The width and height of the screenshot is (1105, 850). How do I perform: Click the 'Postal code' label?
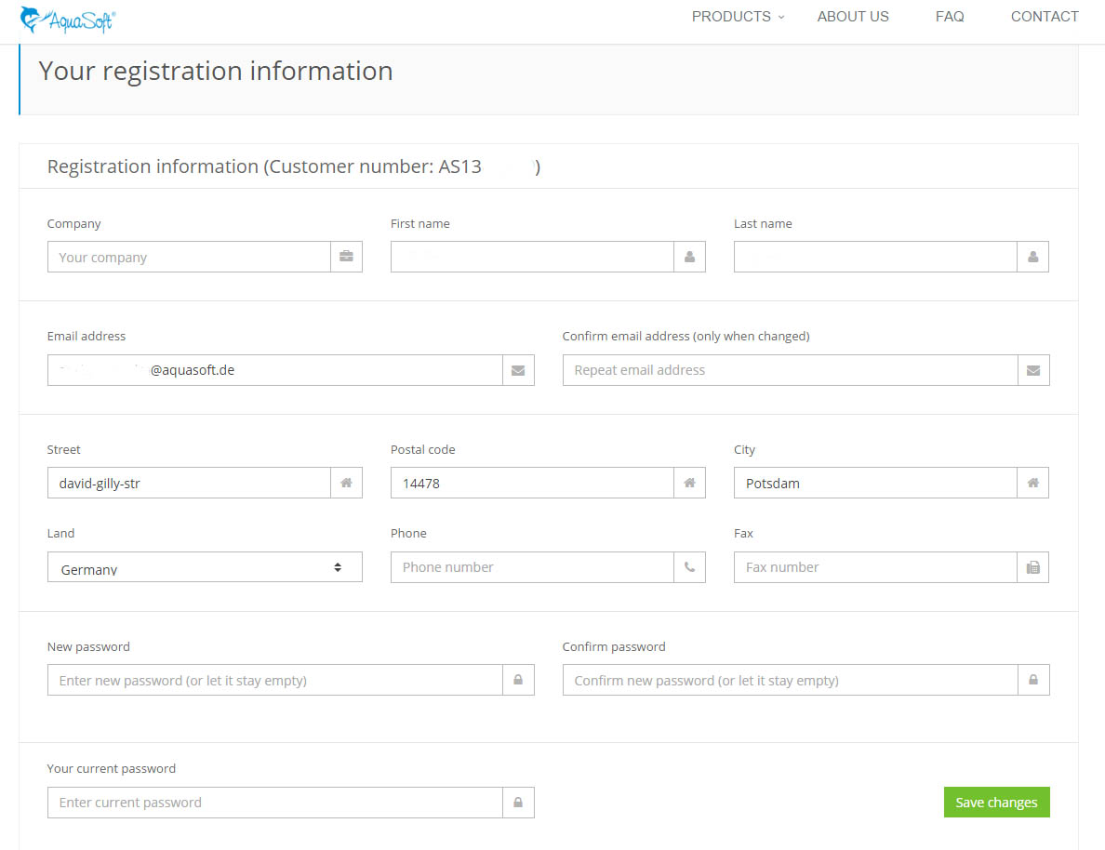click(x=423, y=450)
